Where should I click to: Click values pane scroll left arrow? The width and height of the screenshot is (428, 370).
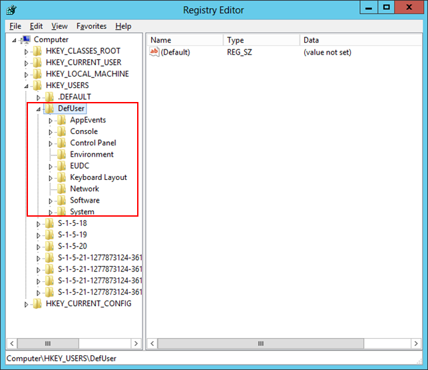[152, 343]
